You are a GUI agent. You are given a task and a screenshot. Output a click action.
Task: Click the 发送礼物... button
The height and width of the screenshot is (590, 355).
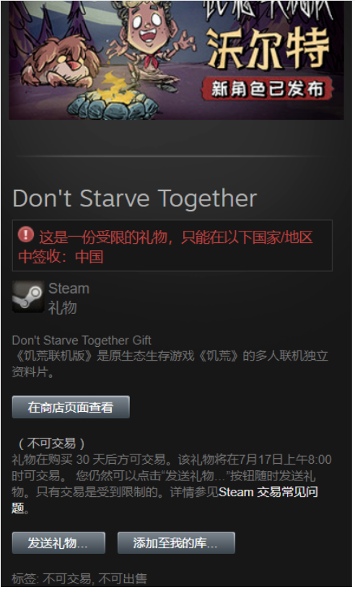pos(58,543)
